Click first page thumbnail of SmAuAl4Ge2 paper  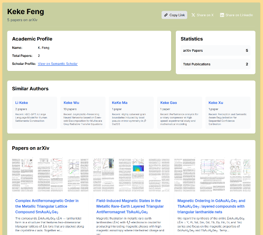pos(23,175)
